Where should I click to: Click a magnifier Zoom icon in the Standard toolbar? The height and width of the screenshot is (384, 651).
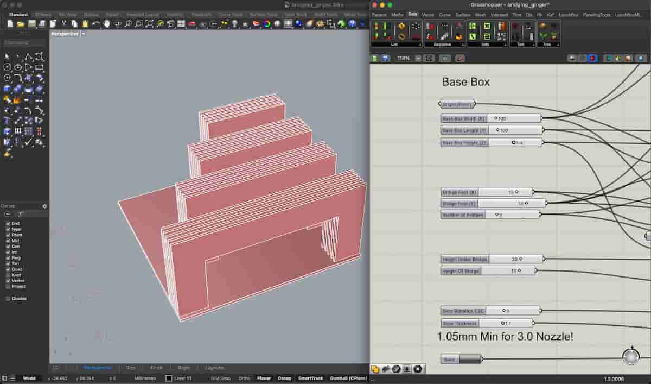[x=129, y=24]
